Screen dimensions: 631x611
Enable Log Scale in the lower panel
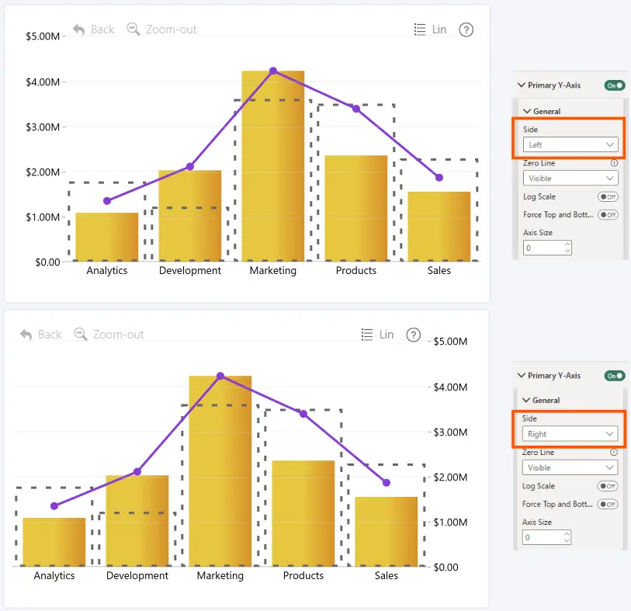(607, 486)
